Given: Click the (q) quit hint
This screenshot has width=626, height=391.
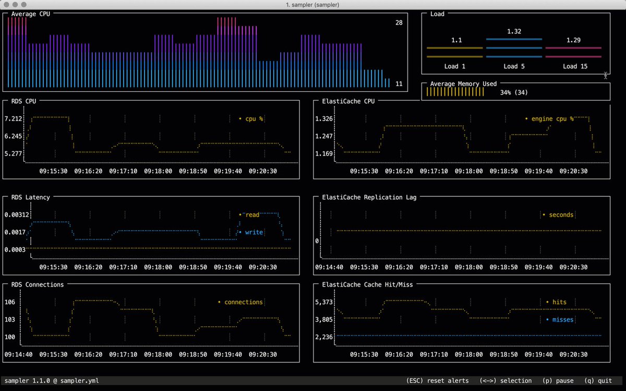Looking at the screenshot, I should (x=598, y=381).
